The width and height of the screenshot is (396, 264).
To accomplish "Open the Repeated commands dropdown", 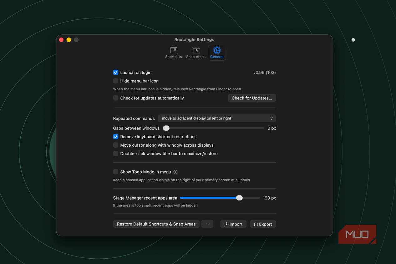I will (x=217, y=119).
